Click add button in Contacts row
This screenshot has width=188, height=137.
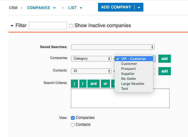165,71
